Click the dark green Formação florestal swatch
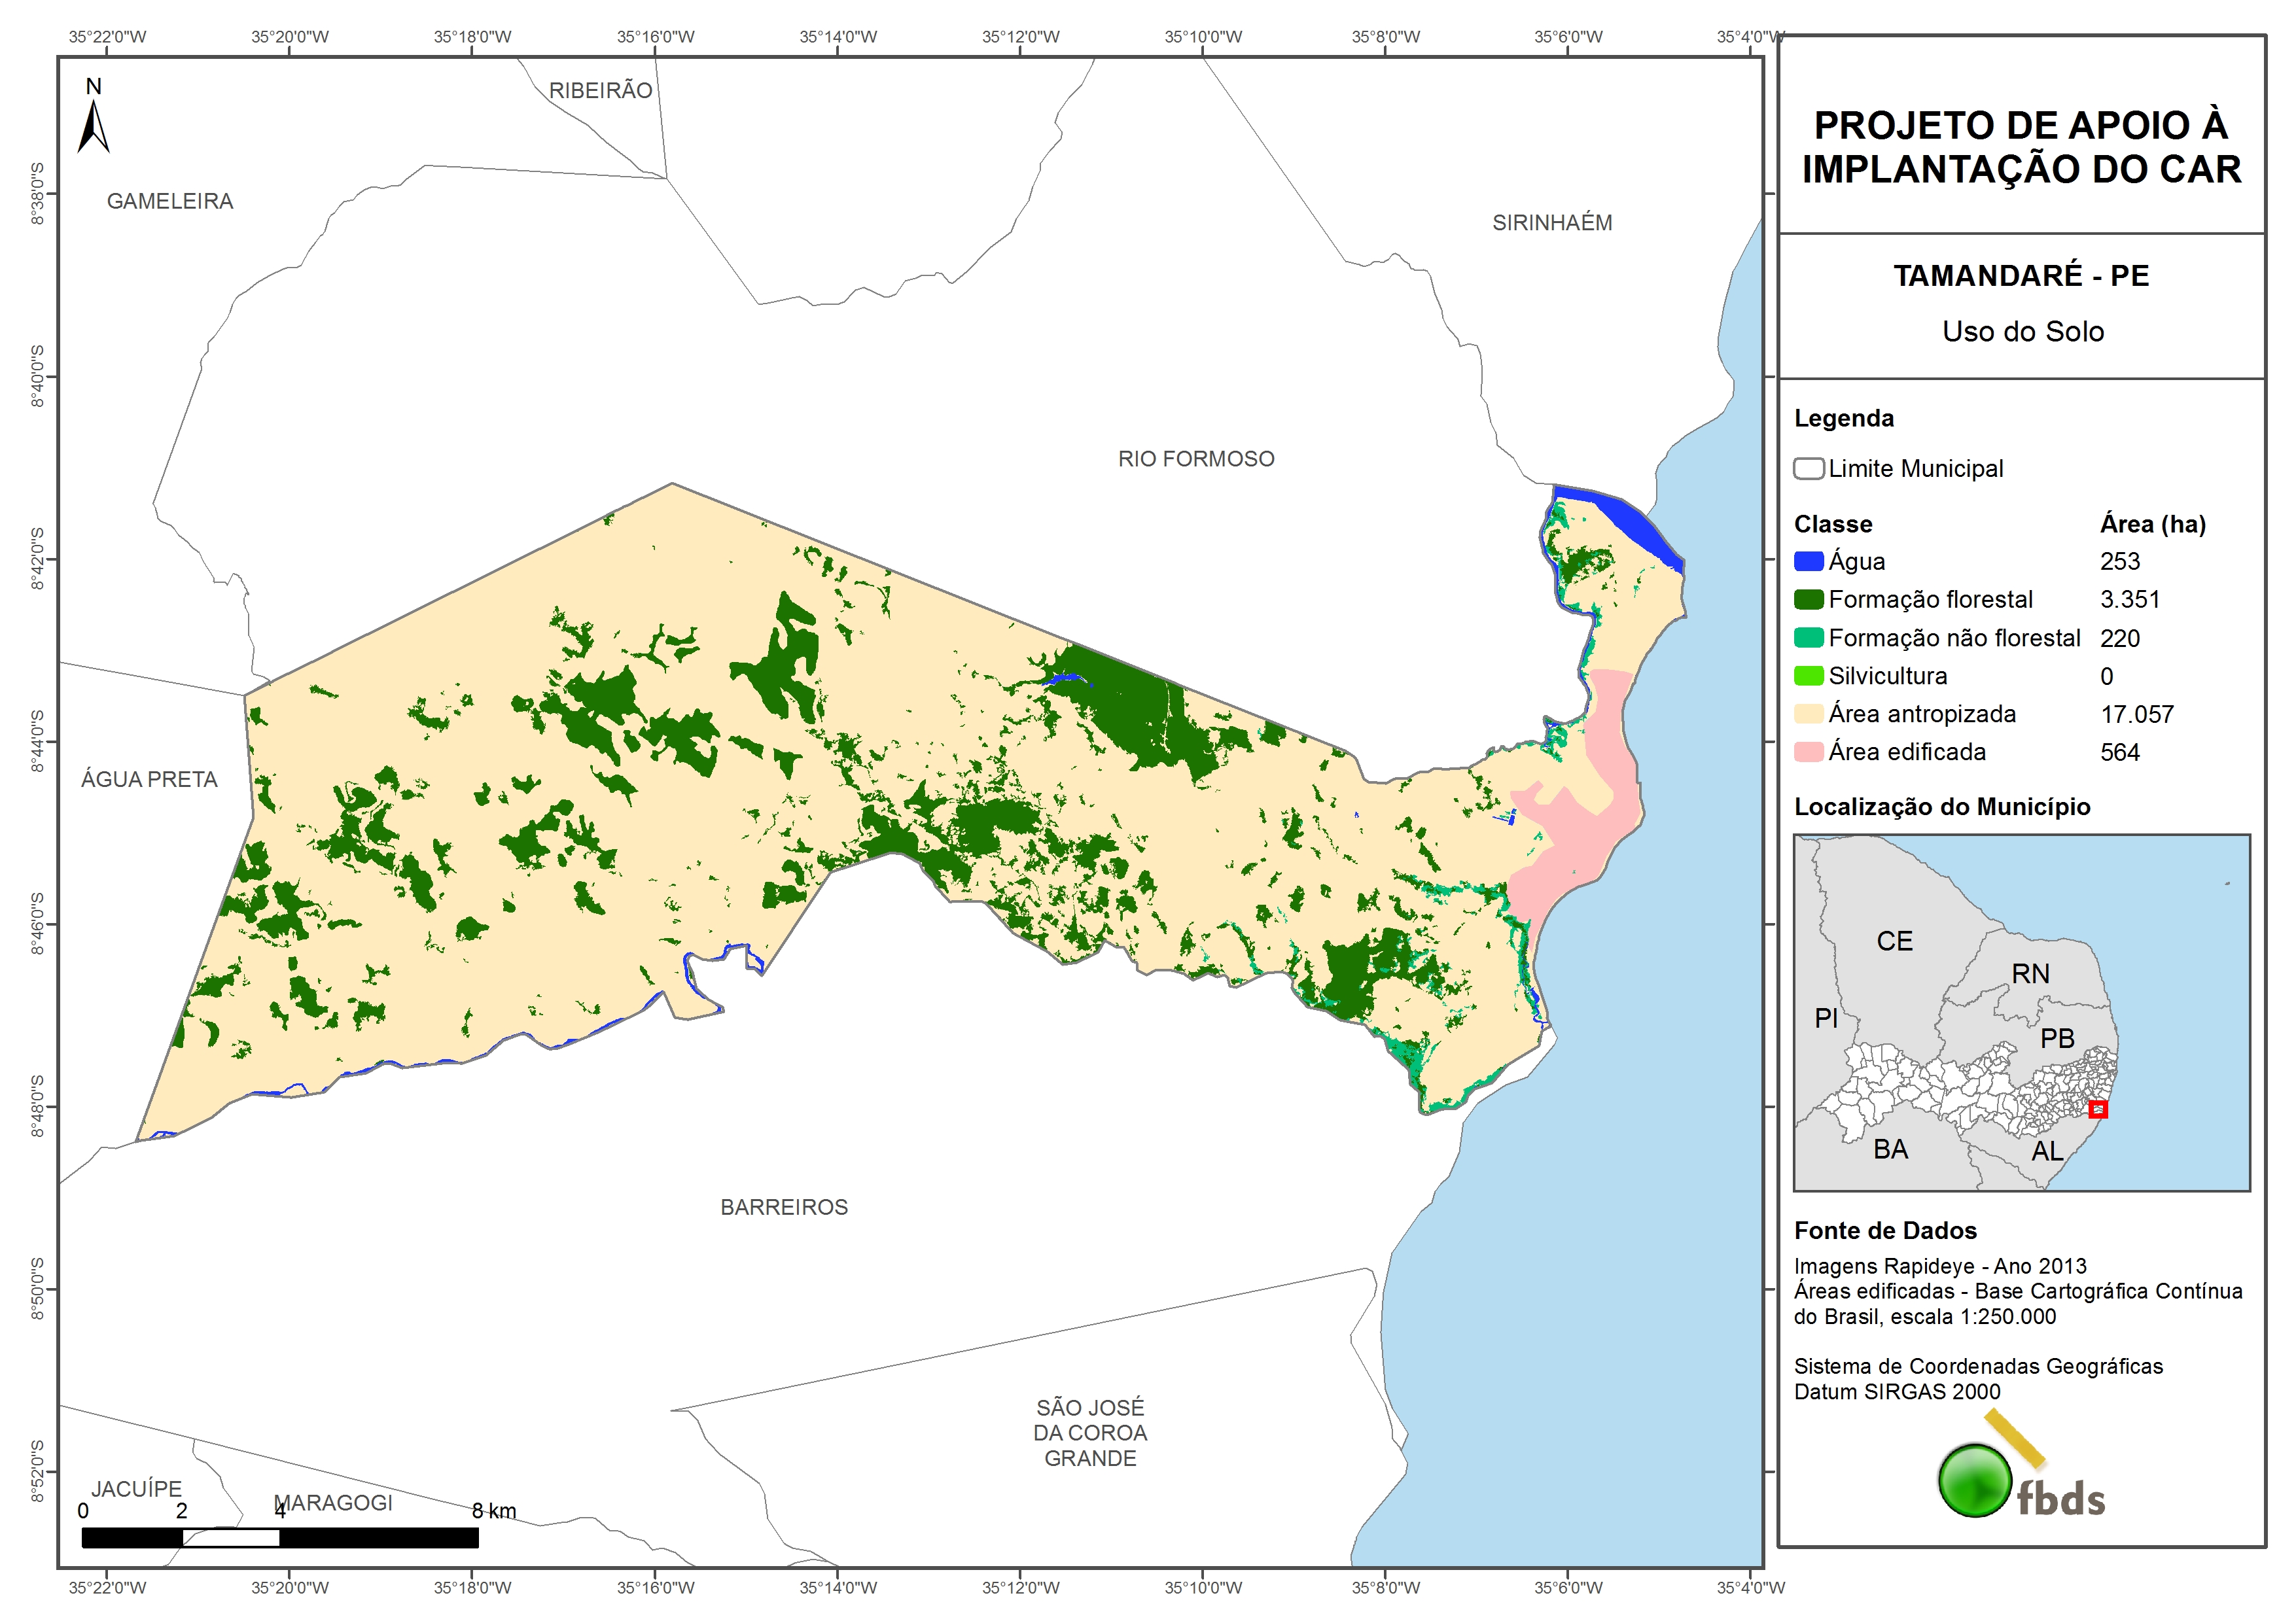Viewport: 2296px width, 1623px height. coord(1808,599)
